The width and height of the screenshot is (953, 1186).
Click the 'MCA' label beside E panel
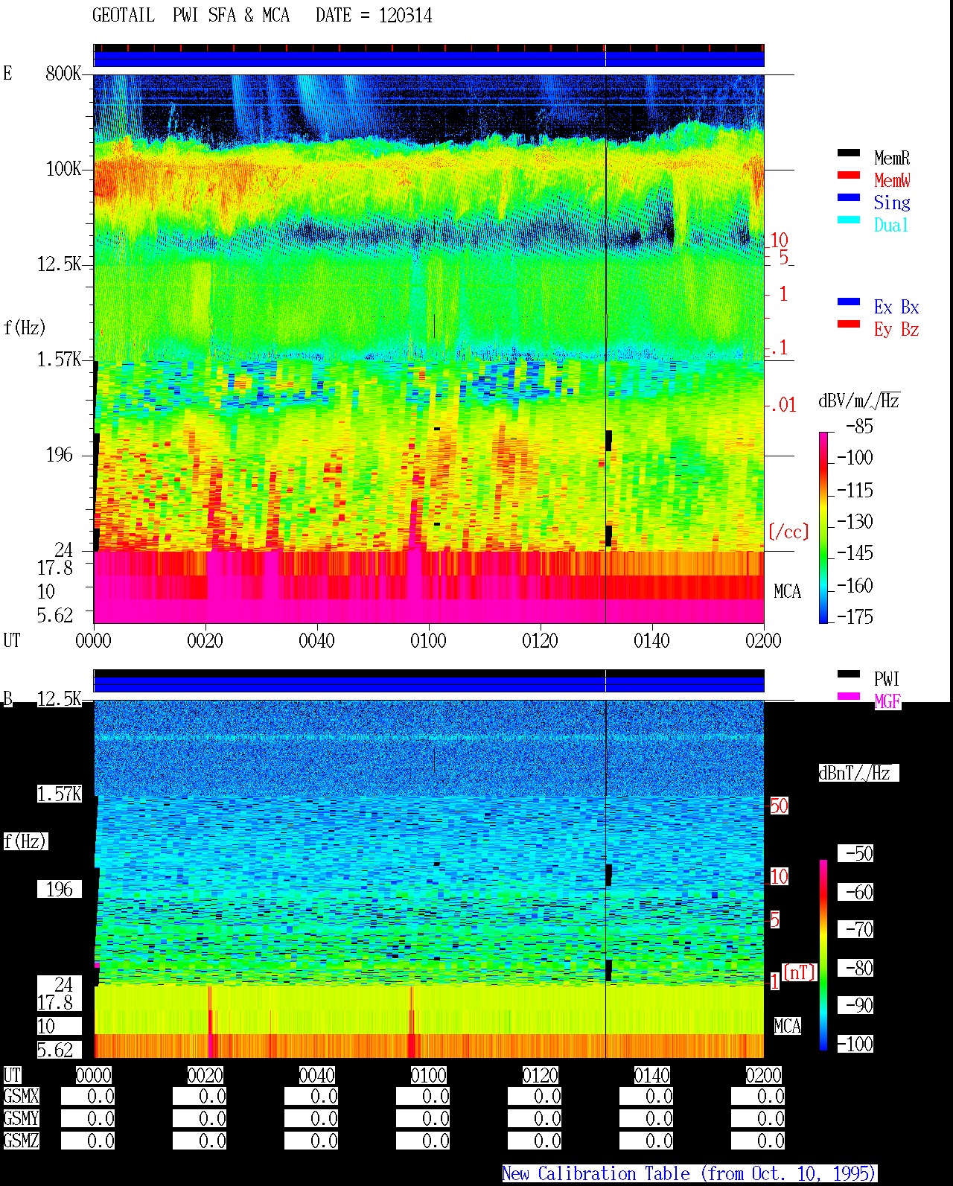click(x=787, y=591)
